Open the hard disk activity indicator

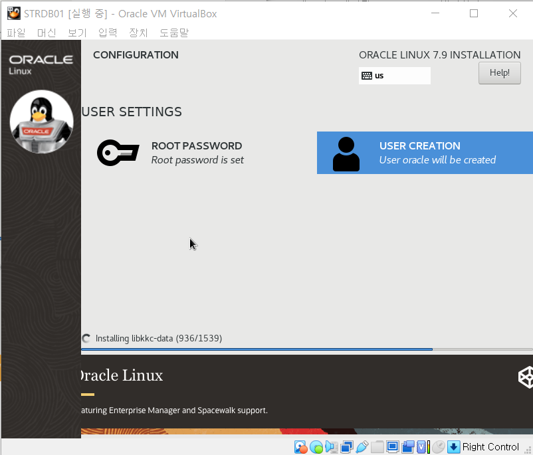(300, 447)
